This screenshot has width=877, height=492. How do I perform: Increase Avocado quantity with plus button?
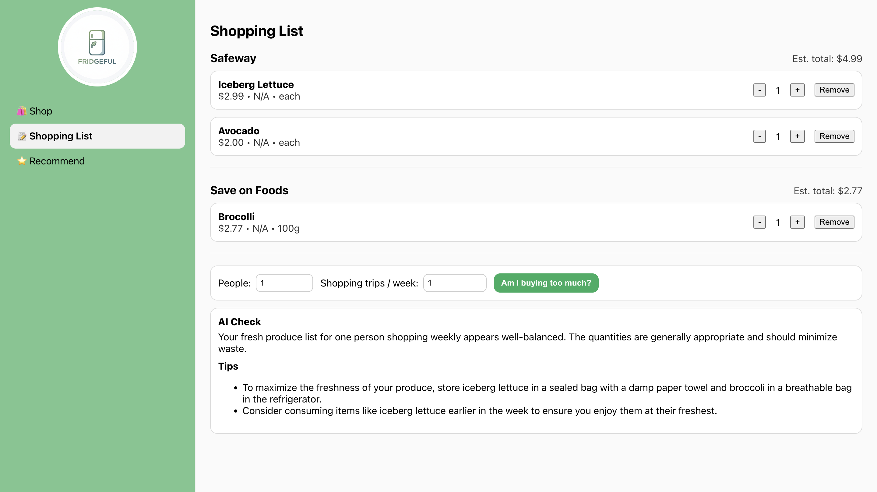[x=797, y=136]
